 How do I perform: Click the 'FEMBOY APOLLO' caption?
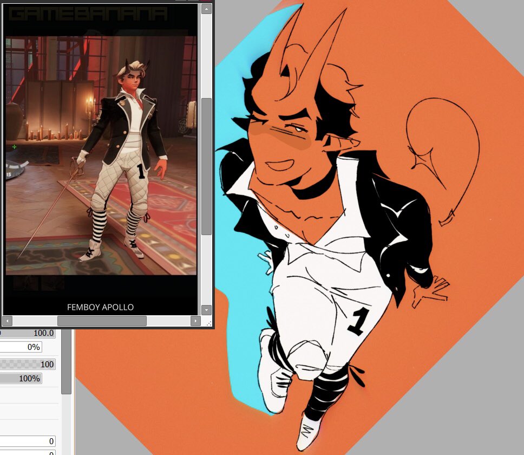(x=100, y=307)
